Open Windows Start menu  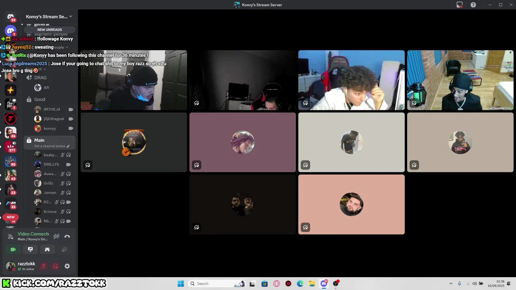tap(181, 284)
